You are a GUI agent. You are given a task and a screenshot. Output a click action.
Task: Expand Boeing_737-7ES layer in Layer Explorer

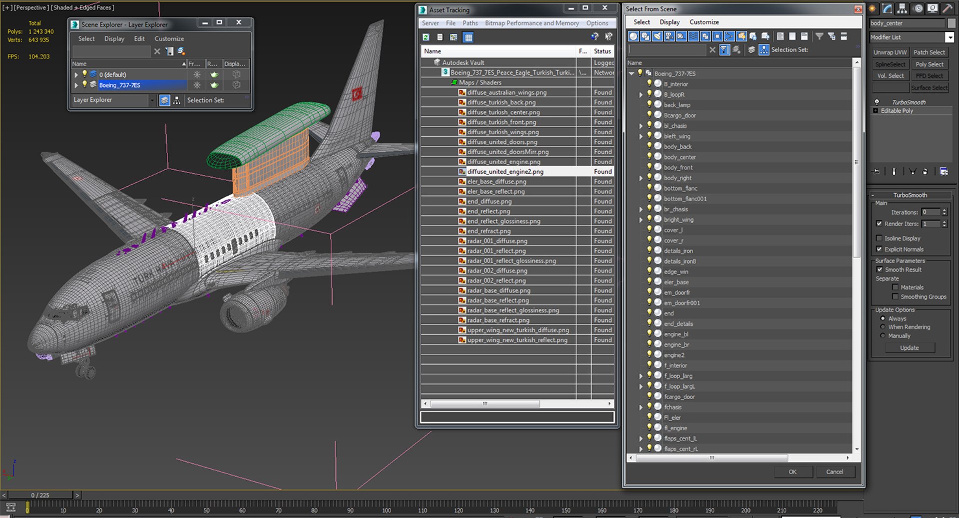point(76,85)
